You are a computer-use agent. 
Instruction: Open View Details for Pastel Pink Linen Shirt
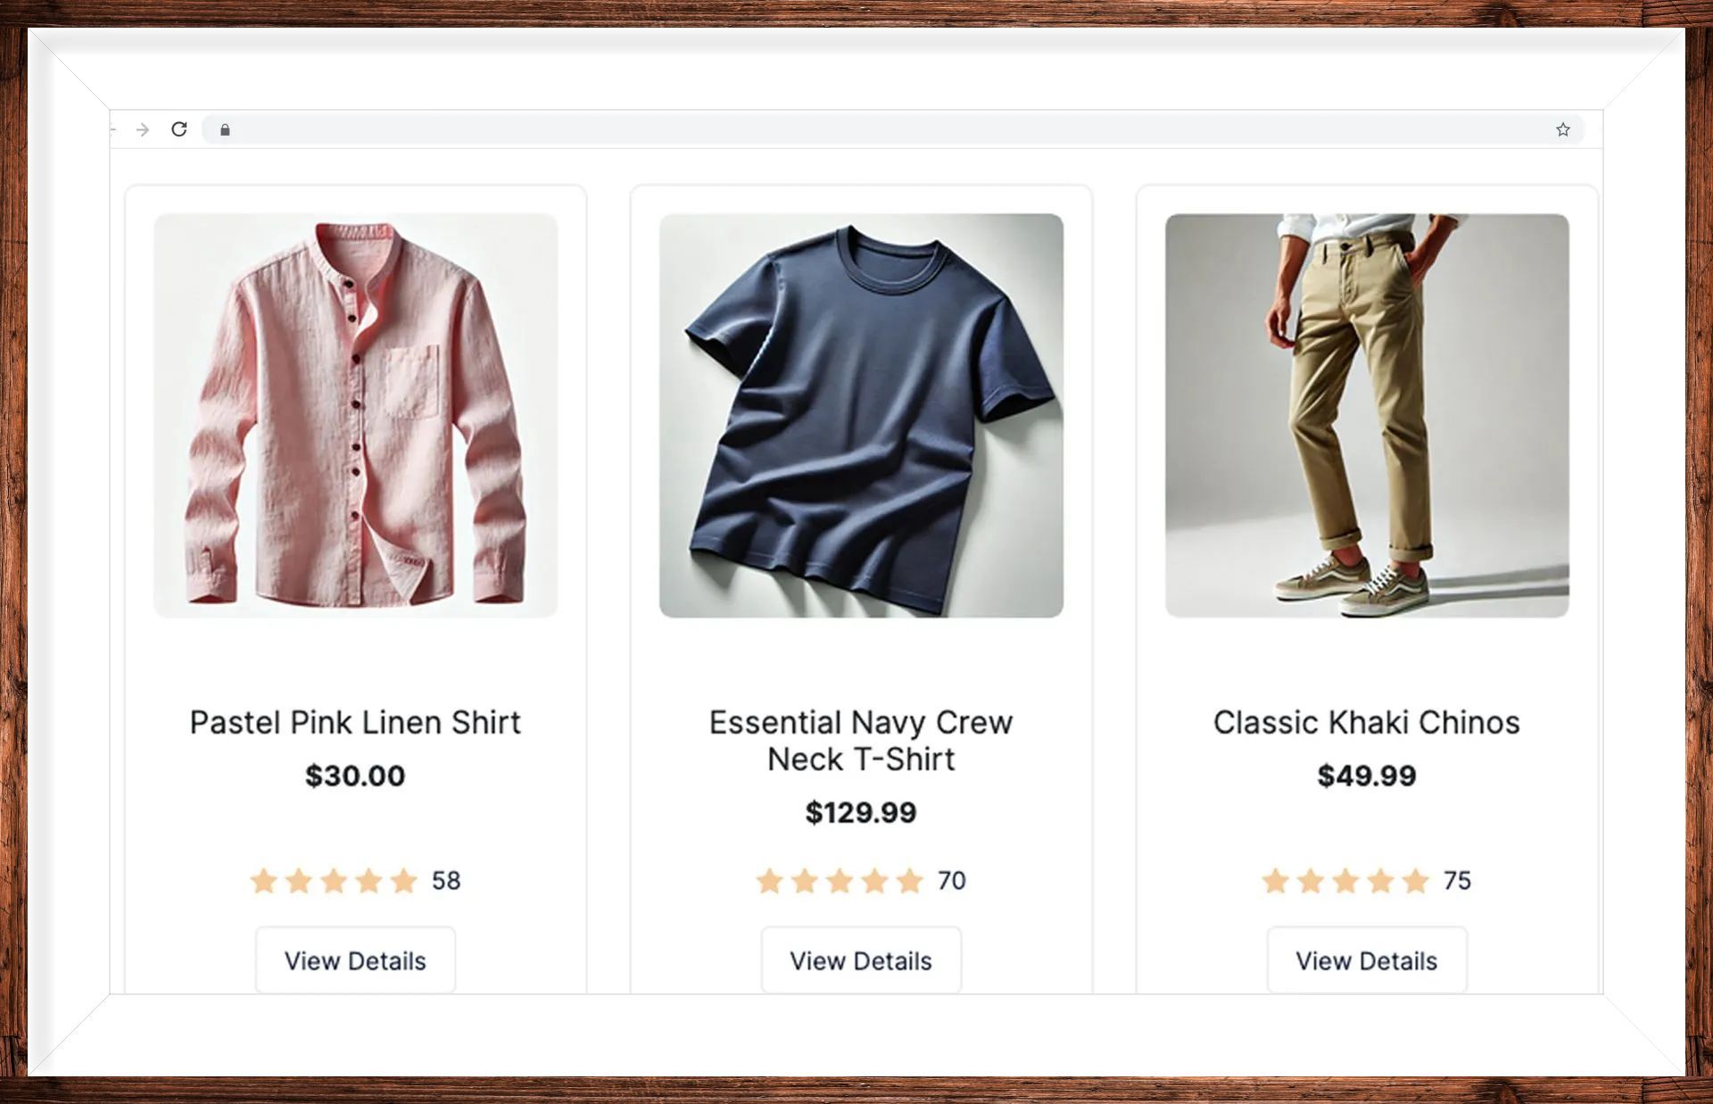pyautogui.click(x=355, y=960)
